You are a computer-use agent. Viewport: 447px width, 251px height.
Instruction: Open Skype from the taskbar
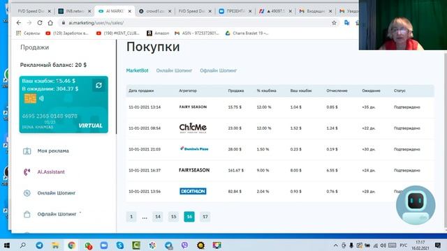[x=120, y=245]
